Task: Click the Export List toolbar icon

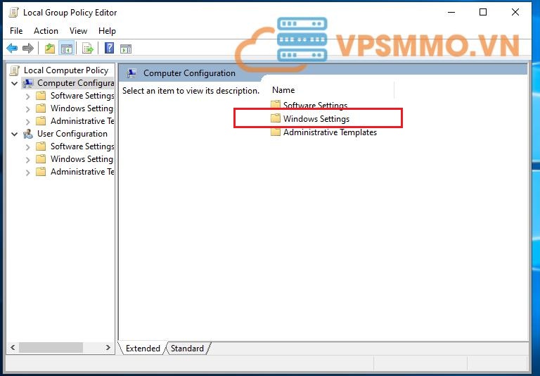Action: coord(88,49)
